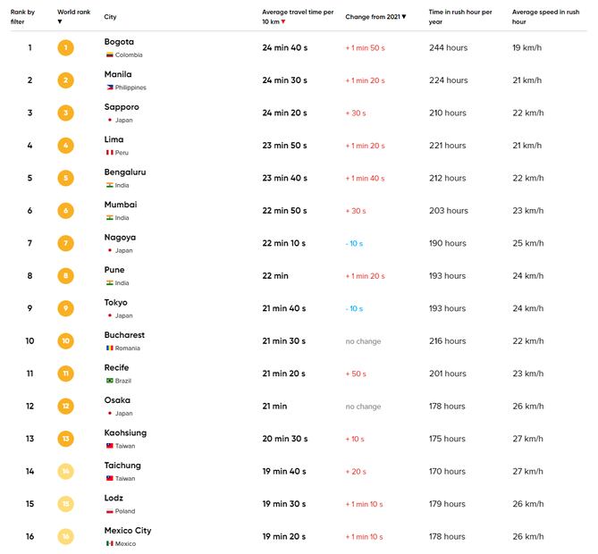Screen dimensions: 598x554
Task: Click the world rank 10 badge for Bucharest
Action: [x=65, y=340]
